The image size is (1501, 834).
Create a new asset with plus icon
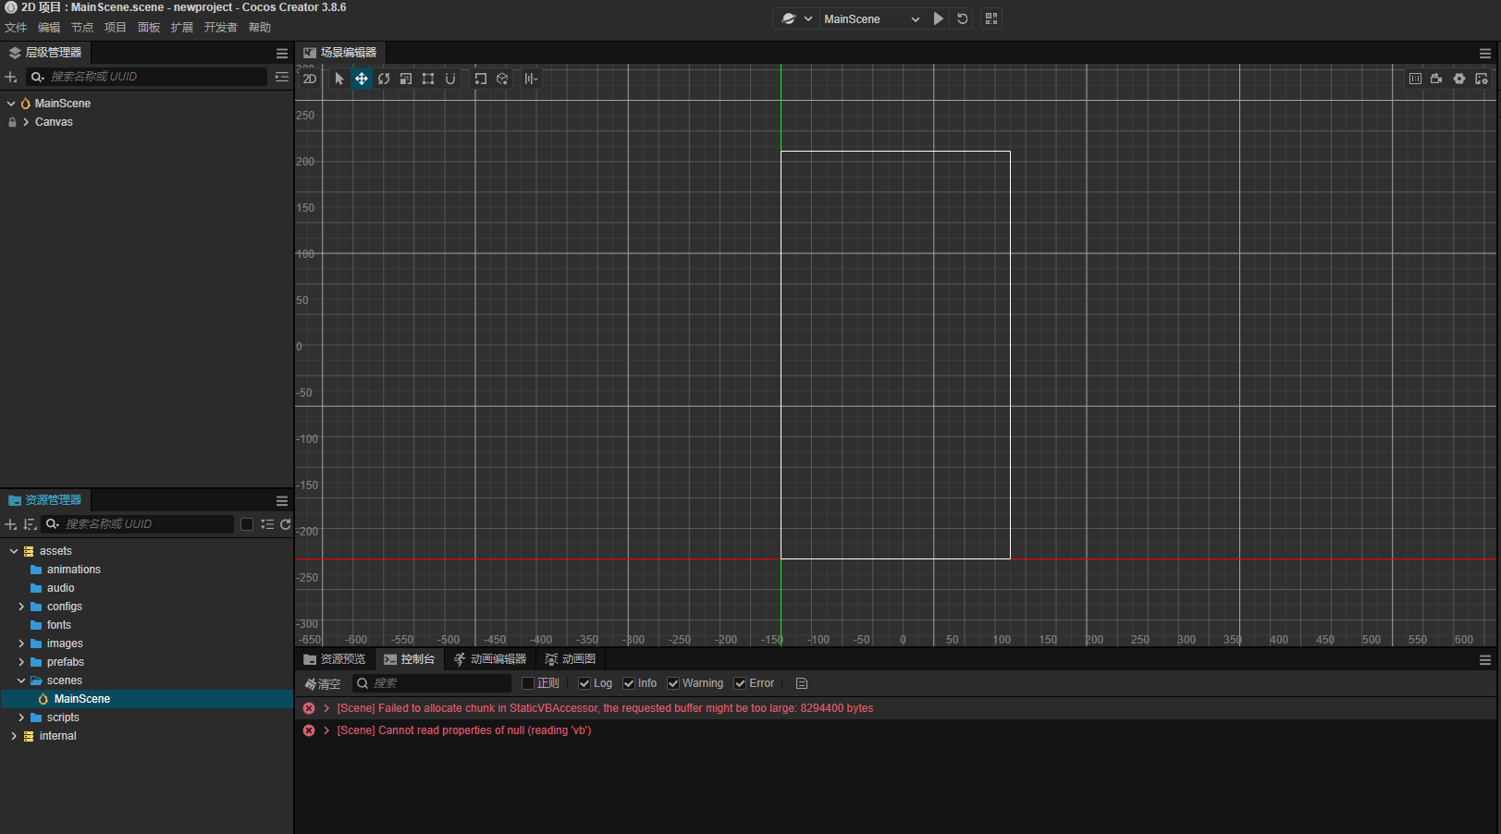point(11,524)
